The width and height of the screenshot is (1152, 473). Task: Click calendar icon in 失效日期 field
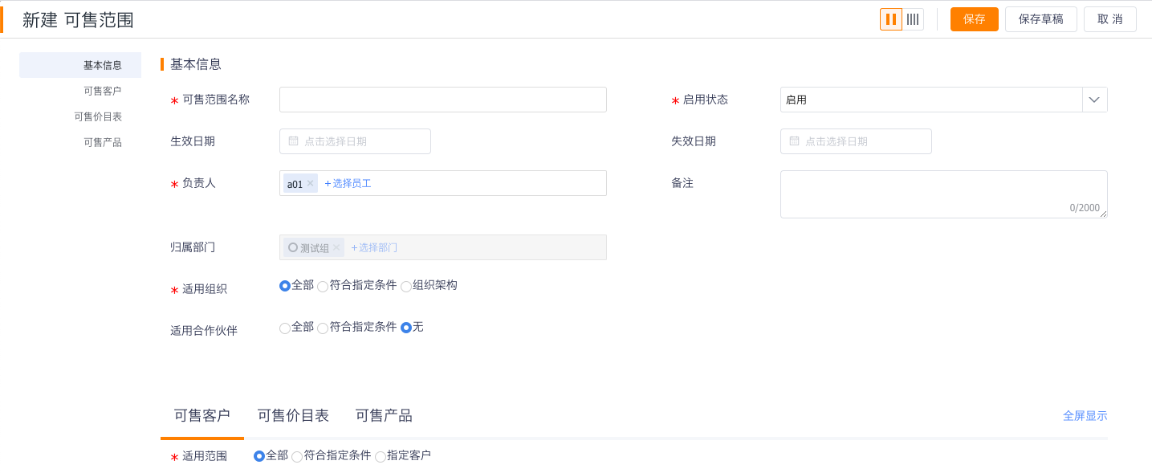tap(794, 141)
